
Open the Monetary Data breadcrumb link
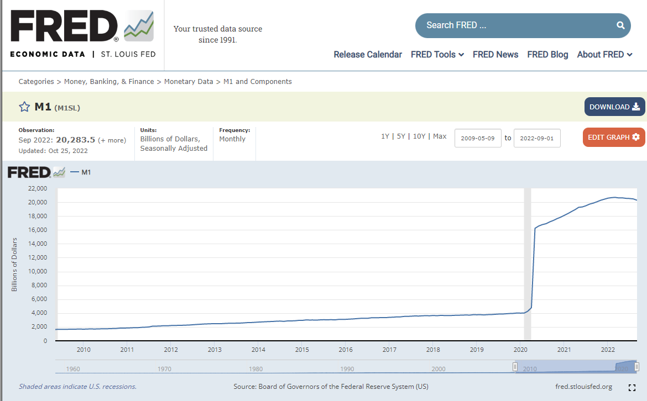click(x=189, y=82)
